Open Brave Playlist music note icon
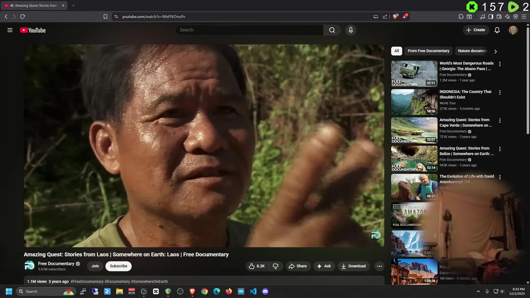This screenshot has height=298, width=530. coord(482,17)
